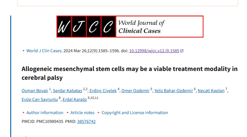The height and width of the screenshot is (137, 247).
Task: Open author Eyüp Can Savrunlu's details
Action: coord(40,99)
